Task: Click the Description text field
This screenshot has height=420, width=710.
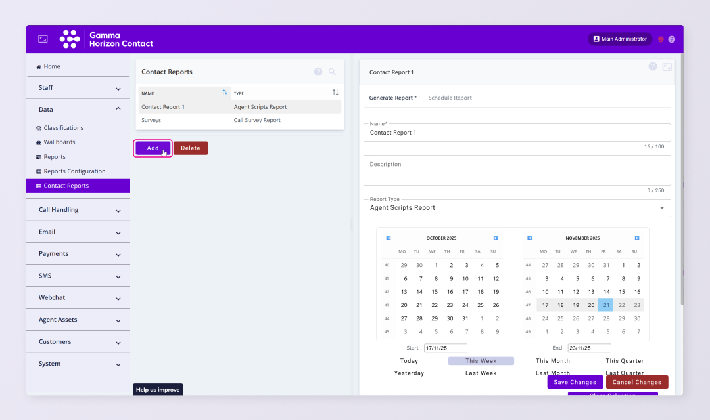Action: point(517,171)
